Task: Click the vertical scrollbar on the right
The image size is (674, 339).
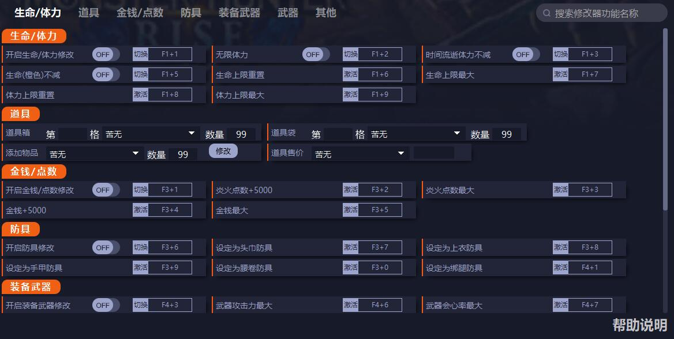Action: click(x=665, y=115)
